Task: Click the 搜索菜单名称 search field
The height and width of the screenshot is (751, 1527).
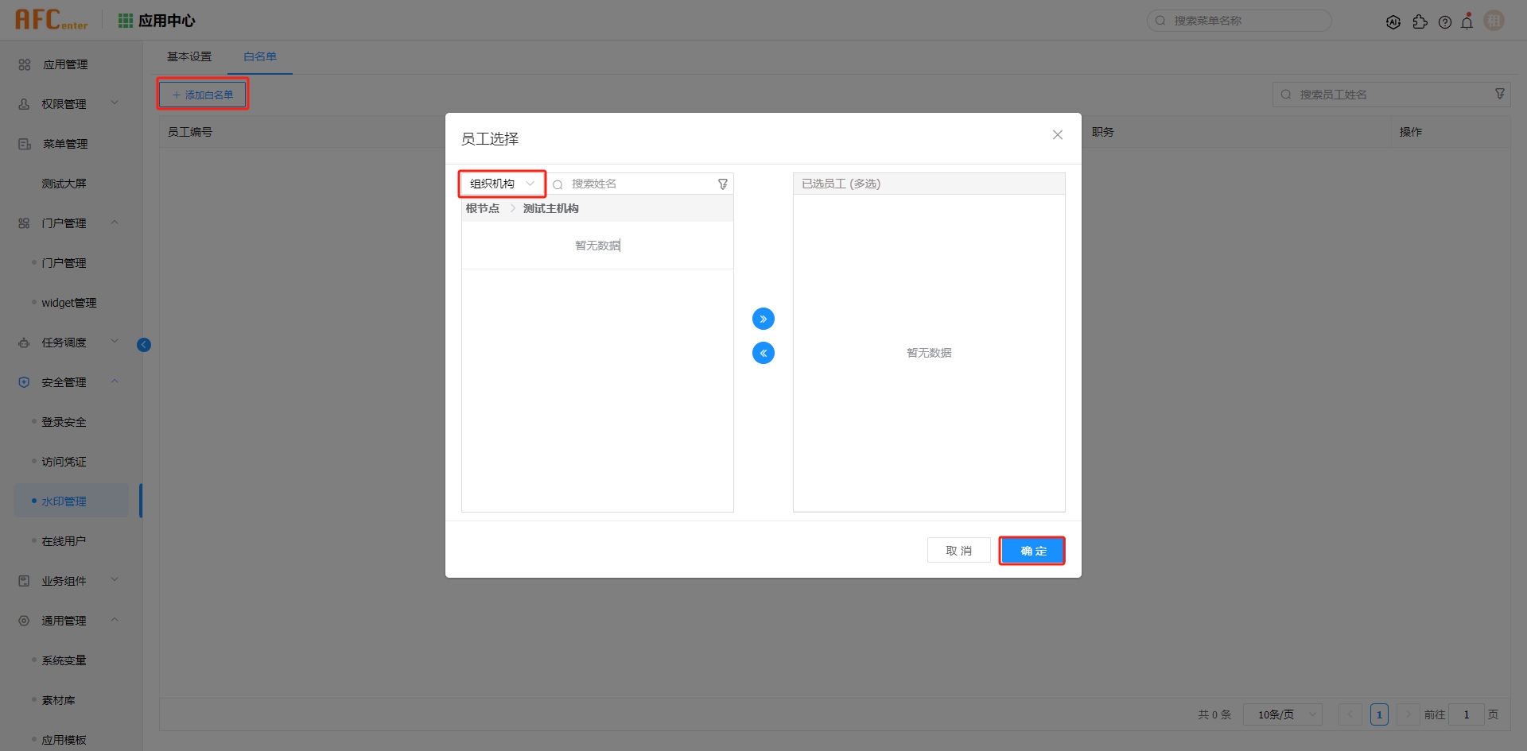Action: 1238,20
